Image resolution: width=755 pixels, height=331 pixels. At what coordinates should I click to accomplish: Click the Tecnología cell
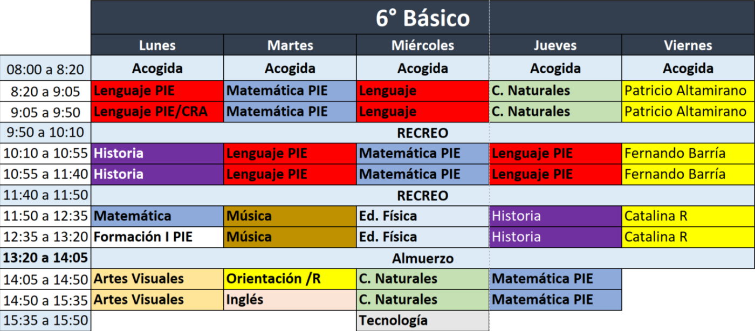(423, 320)
